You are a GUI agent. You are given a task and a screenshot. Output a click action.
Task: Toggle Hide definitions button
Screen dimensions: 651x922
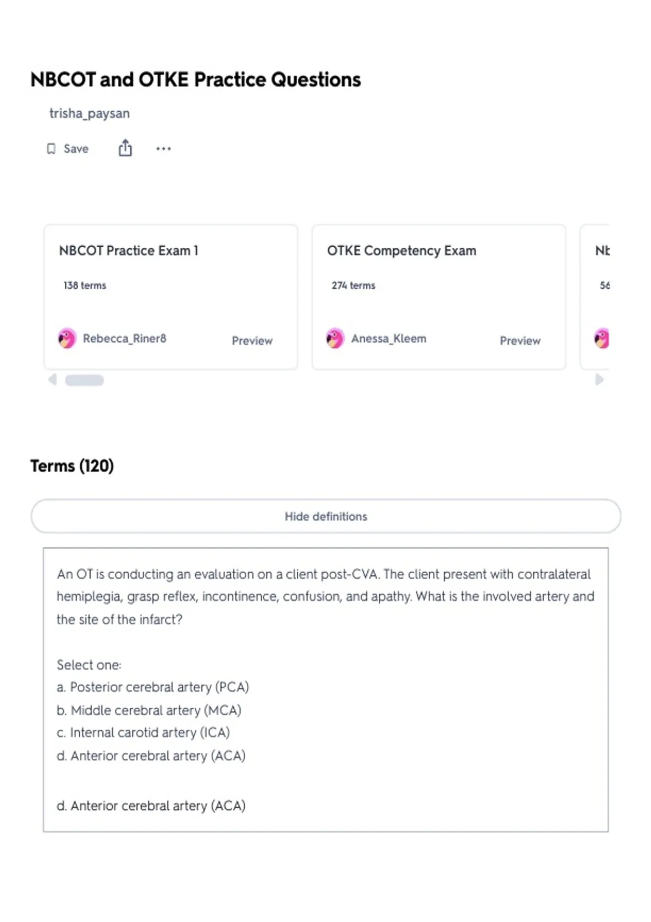point(326,516)
